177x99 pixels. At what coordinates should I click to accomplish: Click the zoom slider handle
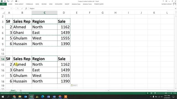pyautogui.click(x=166, y=93)
